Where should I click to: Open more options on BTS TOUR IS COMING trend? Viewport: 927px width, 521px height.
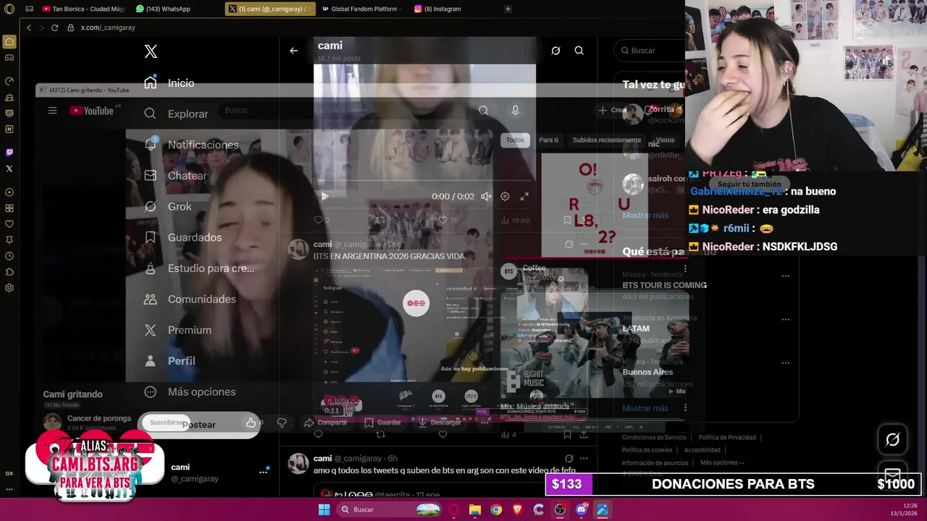click(x=786, y=276)
